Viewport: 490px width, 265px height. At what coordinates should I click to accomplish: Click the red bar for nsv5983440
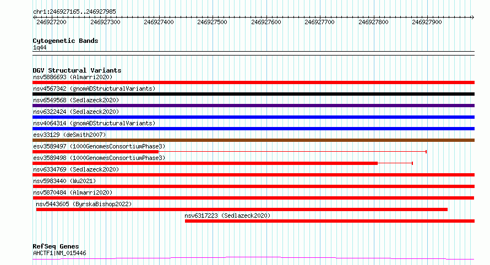pyautogui.click(x=253, y=186)
